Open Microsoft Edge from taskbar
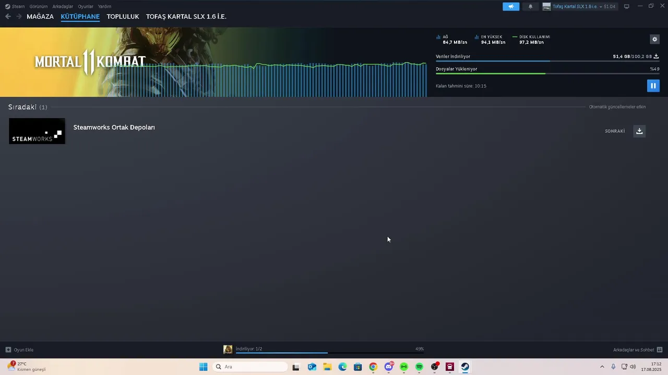The image size is (668, 375). point(342,367)
